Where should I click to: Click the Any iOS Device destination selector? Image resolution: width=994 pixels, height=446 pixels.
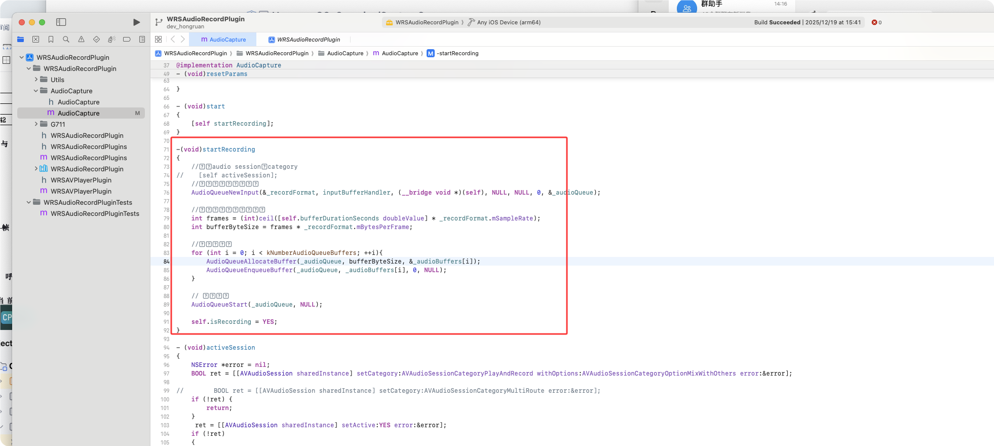[508, 22]
